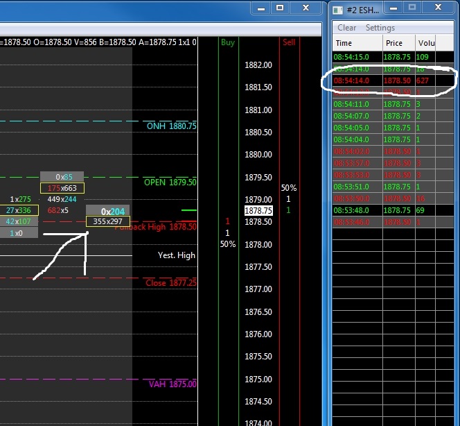Click the 50% marker in the Sell column
This screenshot has height=426, width=460.
tap(289, 188)
